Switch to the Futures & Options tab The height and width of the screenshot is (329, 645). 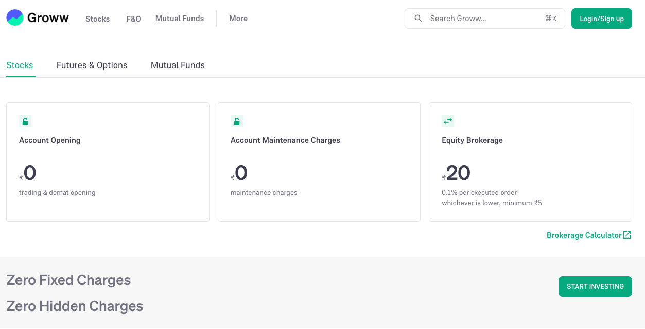pyautogui.click(x=92, y=65)
